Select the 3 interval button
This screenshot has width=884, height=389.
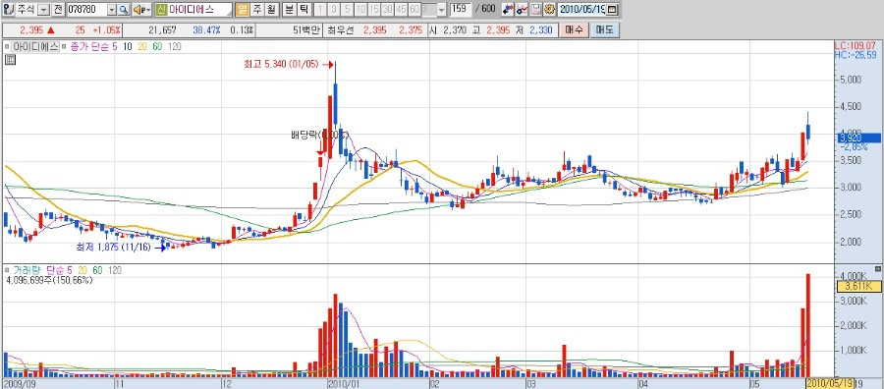click(334, 10)
